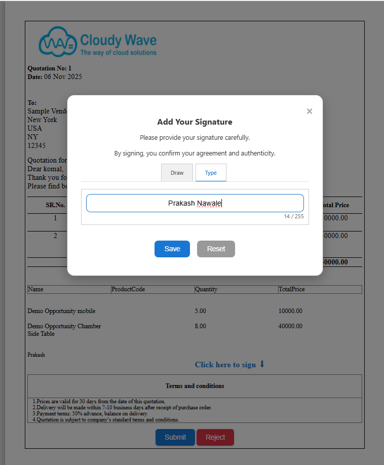Switch to the Draw signature tab
This screenshot has height=465, width=384.
click(x=177, y=173)
